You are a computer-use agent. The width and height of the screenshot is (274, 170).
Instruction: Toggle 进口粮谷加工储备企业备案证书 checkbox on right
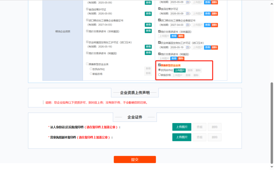coord(159,20)
